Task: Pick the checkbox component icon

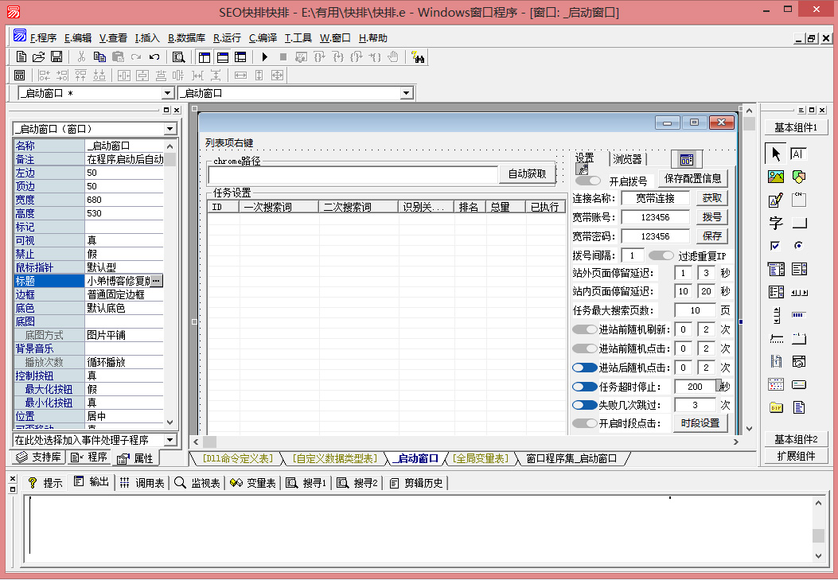Action: pyautogui.click(x=775, y=246)
